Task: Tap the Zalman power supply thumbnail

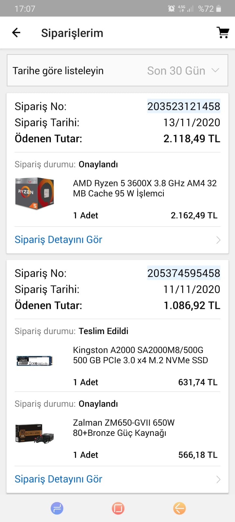Action: 35,433
